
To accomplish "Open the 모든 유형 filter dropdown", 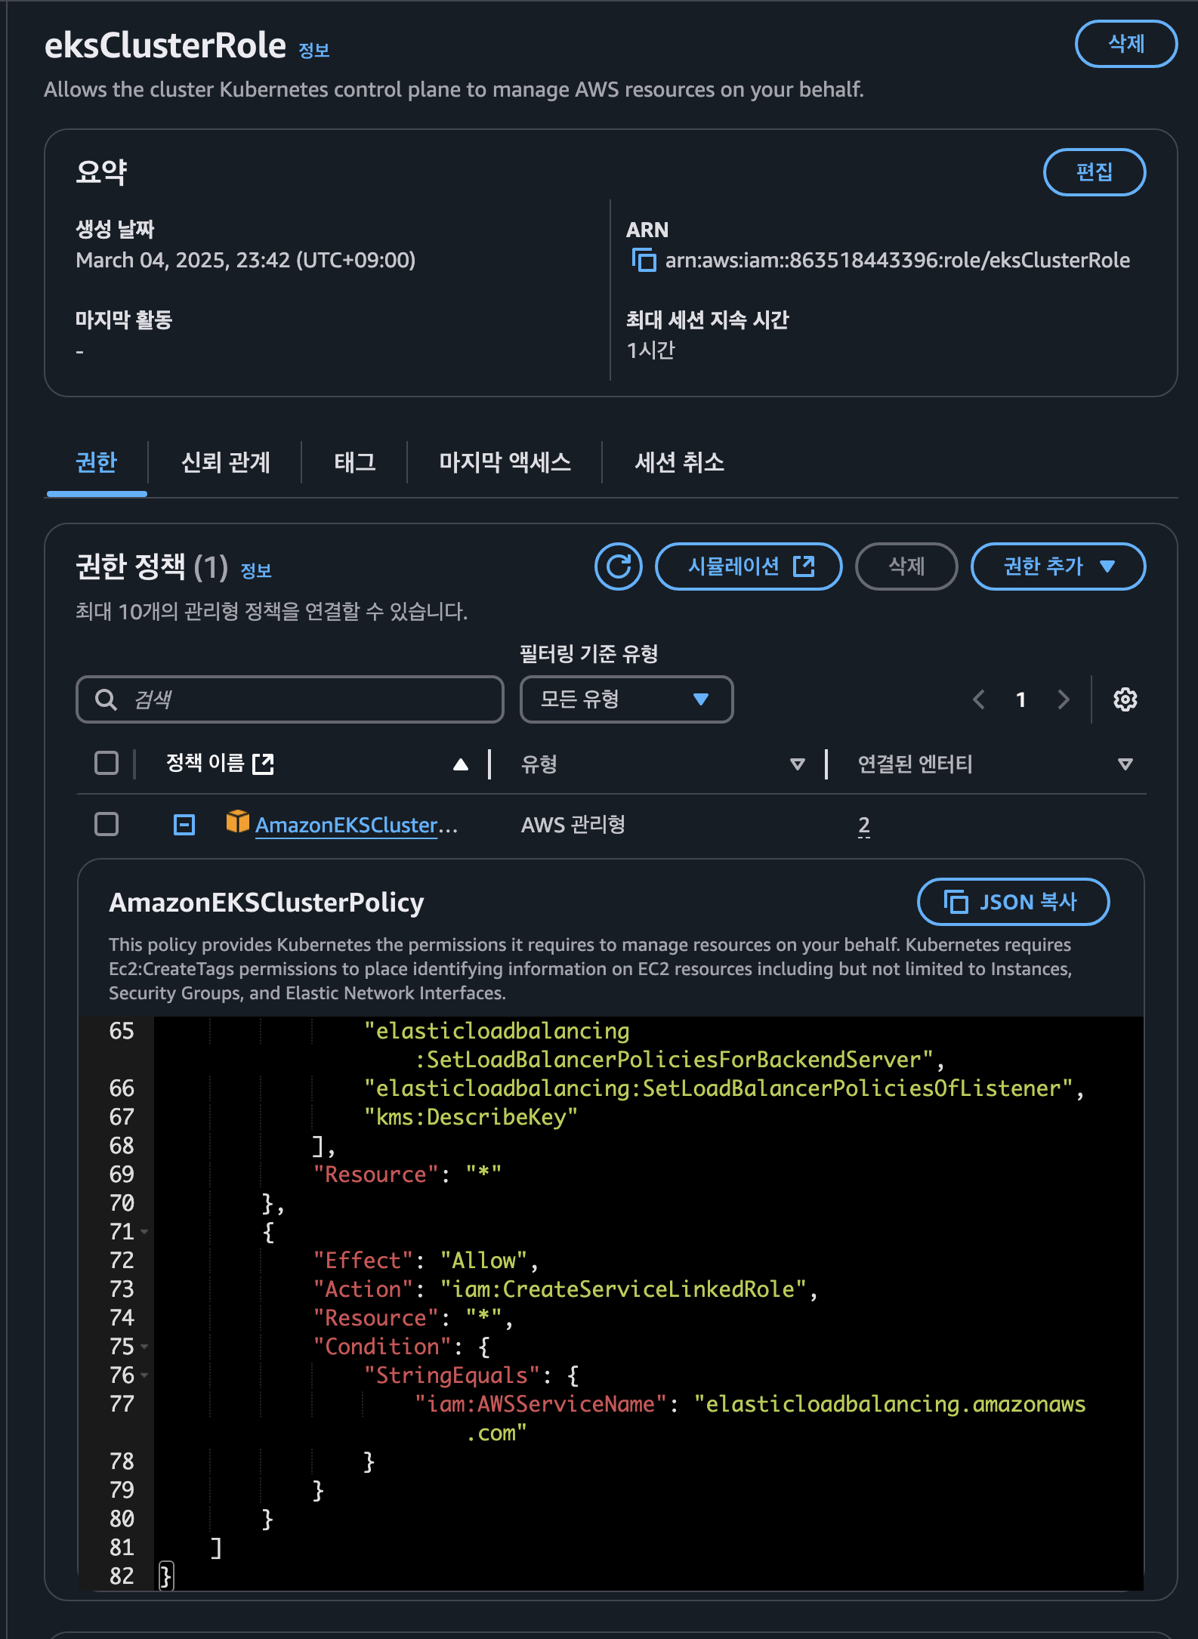I will tap(626, 699).
